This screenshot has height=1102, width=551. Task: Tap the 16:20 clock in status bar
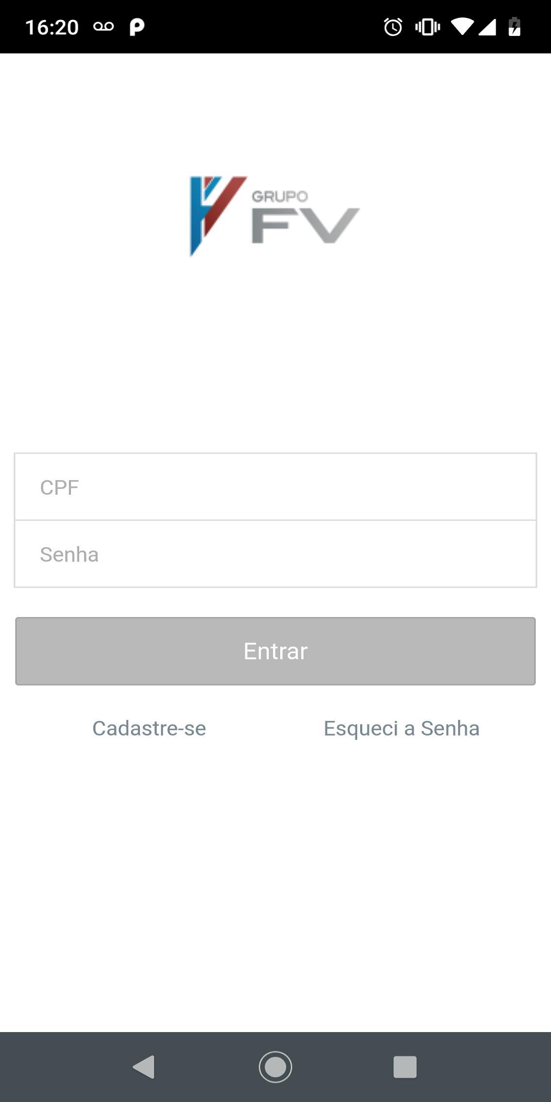[51, 27]
